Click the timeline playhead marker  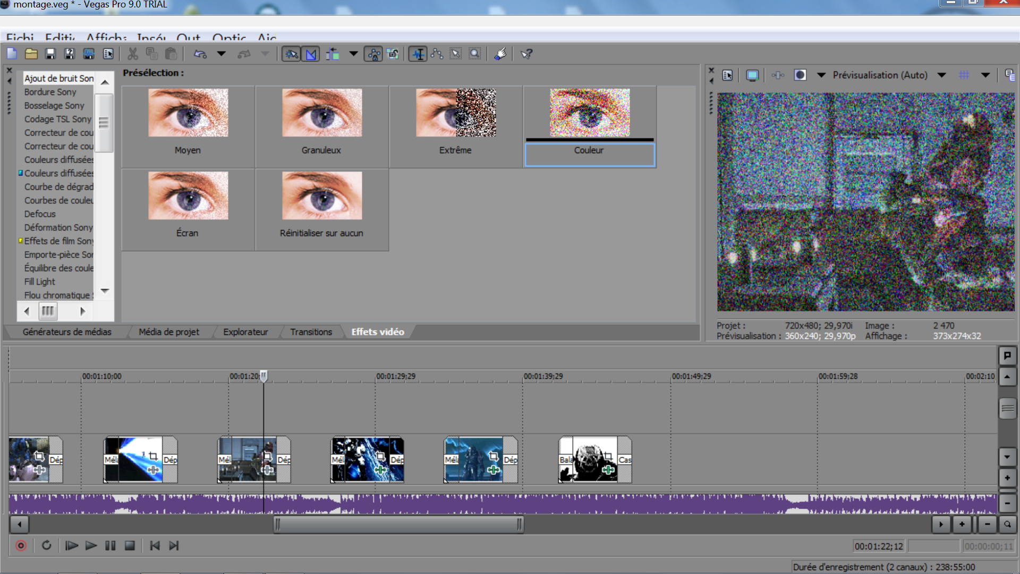(263, 376)
